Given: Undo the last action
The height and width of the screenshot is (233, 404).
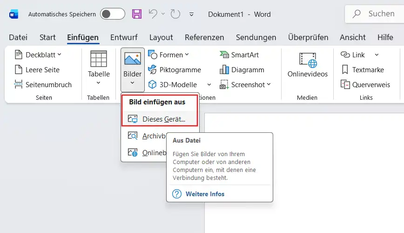Looking at the screenshot, I should (x=153, y=14).
